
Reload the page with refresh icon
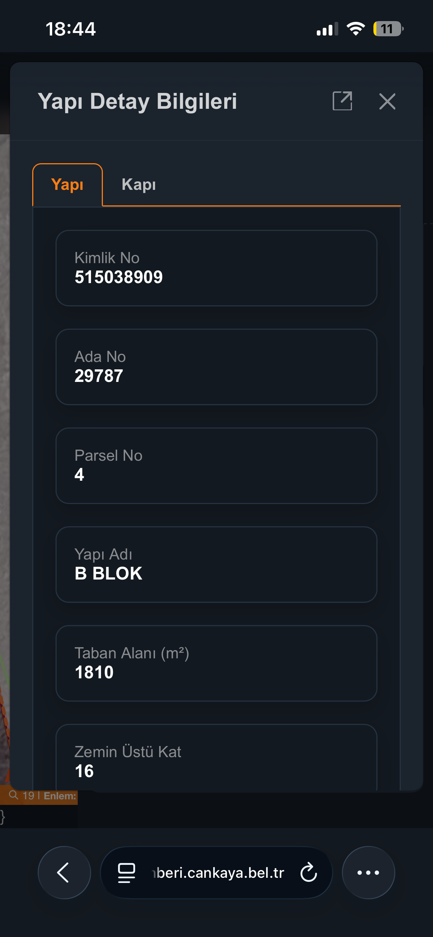tap(309, 873)
